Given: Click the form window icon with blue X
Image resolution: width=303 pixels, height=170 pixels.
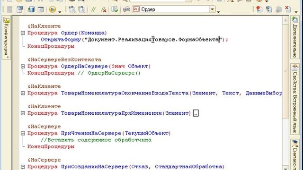Looking at the screenshot, I should [20, 9].
